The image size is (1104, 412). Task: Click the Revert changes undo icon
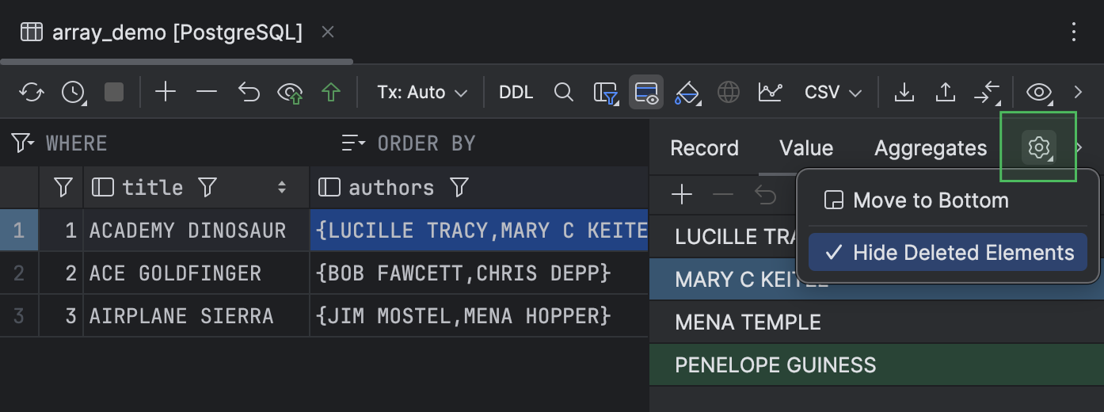249,92
